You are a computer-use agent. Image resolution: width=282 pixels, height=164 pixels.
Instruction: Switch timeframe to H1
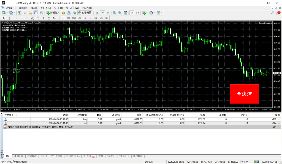coord(85,18)
